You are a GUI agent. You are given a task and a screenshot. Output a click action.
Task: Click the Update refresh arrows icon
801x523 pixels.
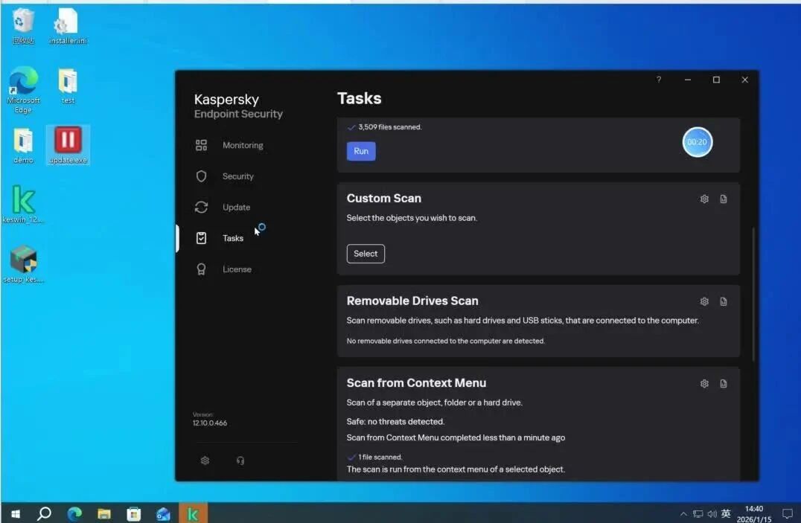click(201, 207)
